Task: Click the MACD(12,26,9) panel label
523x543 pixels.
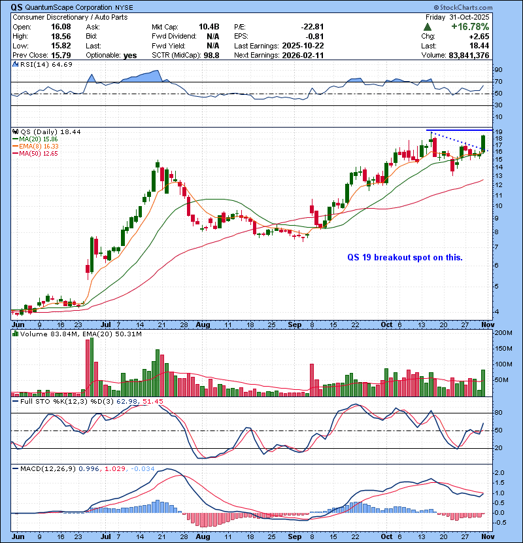Action: (48, 469)
